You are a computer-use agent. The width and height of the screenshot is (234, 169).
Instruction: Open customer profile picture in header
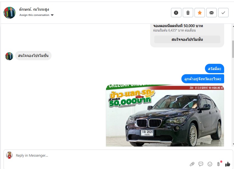pyautogui.click(x=10, y=13)
